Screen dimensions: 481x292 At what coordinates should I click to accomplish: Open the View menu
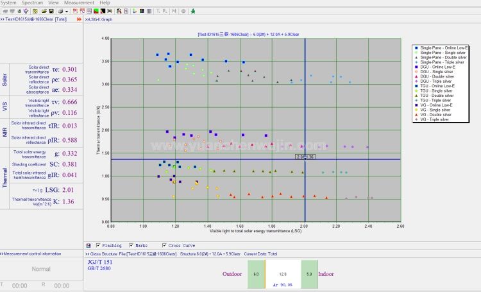coord(53,3)
